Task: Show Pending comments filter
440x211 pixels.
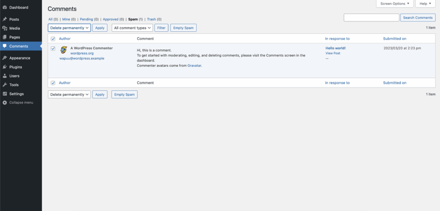Action: coord(86,19)
